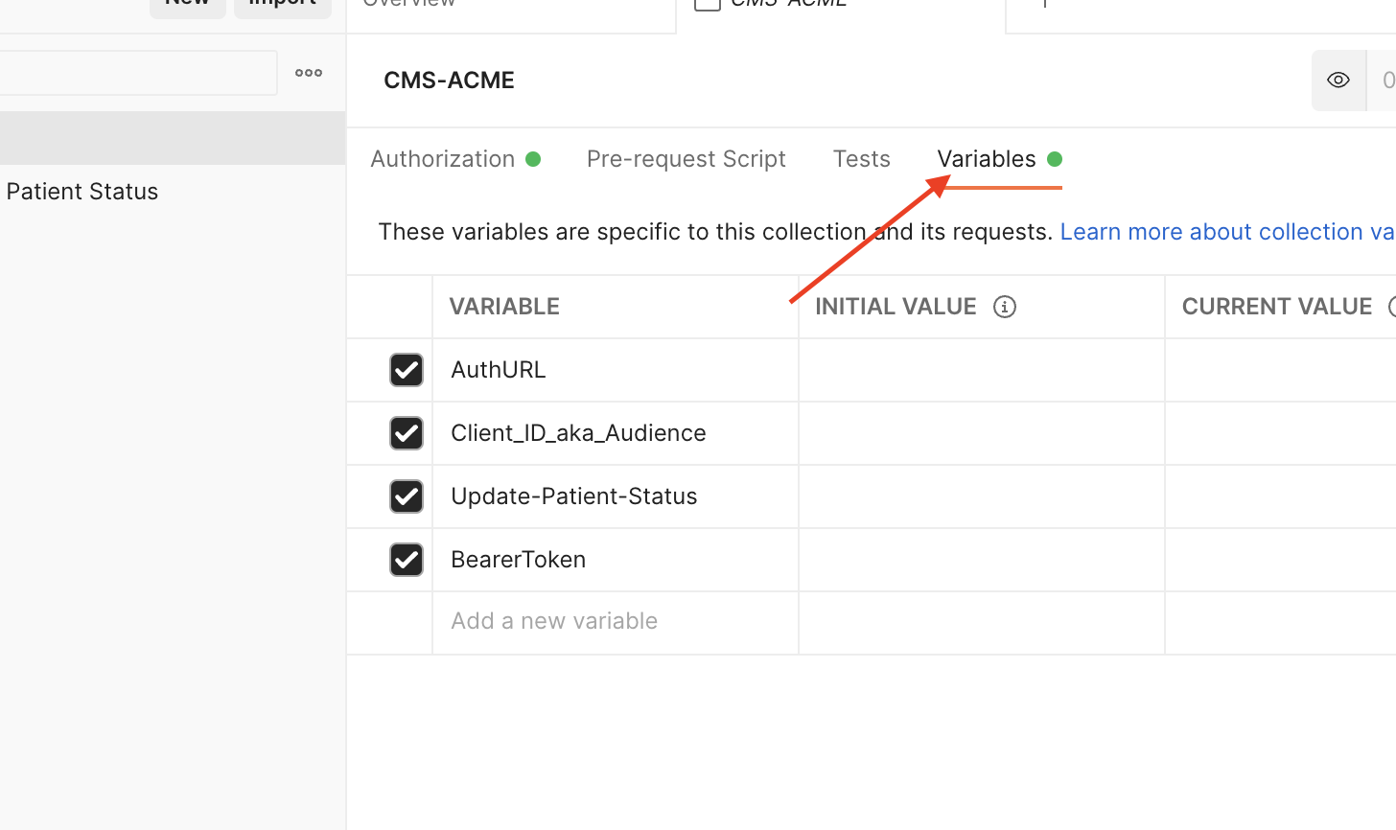The image size is (1396, 830).
Task: Toggle the BearerToken variable checkbox
Action: tap(407, 560)
